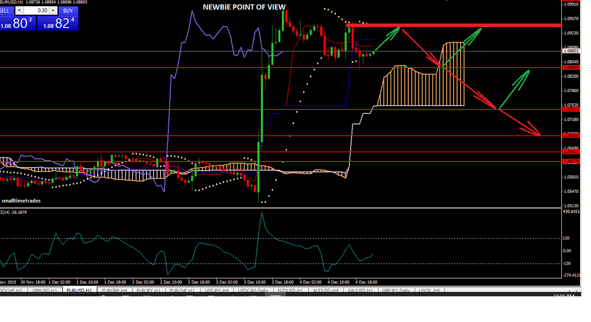Click the CCI(14) -26.1879 indicator label
Image resolution: width=591 pixels, height=322 pixels.
13,212
